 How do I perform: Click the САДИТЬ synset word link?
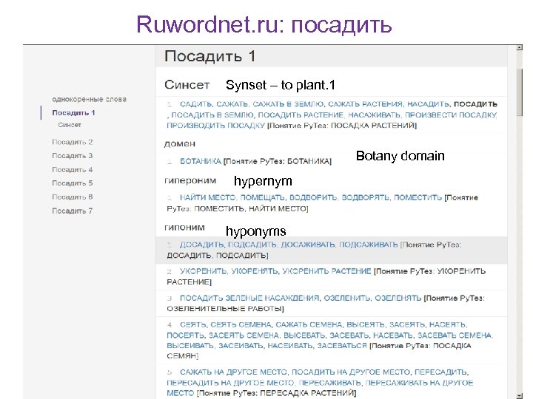point(195,104)
